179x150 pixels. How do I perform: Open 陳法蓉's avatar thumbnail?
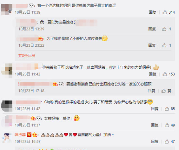coord(7,138)
